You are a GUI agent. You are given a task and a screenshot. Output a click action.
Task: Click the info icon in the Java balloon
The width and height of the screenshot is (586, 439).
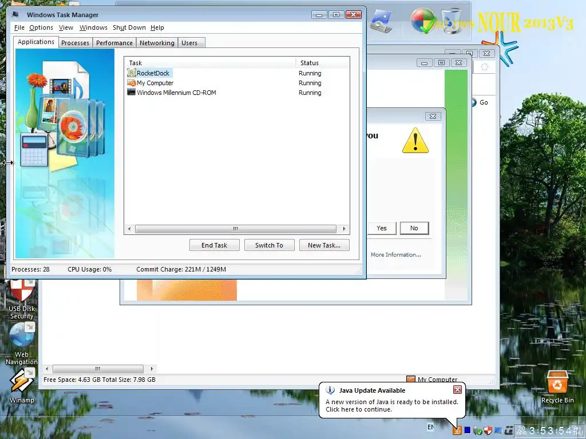330,390
